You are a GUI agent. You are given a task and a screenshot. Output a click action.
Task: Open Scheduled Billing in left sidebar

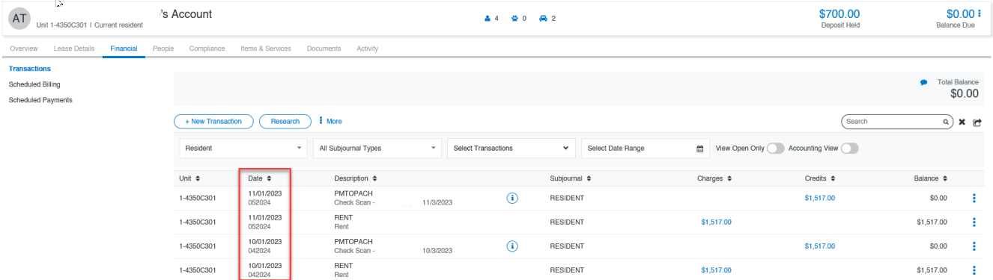click(34, 84)
